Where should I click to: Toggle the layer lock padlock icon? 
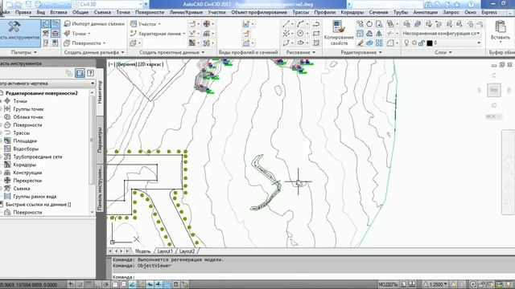(422, 43)
